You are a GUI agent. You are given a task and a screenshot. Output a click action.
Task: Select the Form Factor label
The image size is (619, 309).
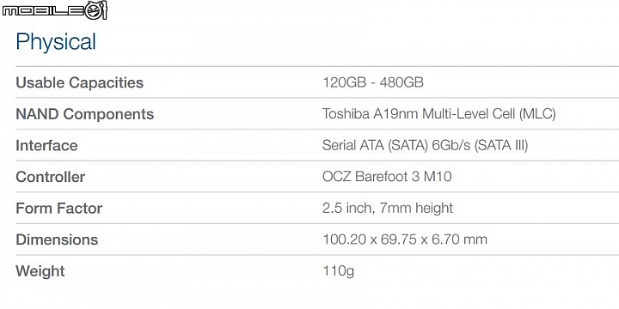click(x=58, y=208)
